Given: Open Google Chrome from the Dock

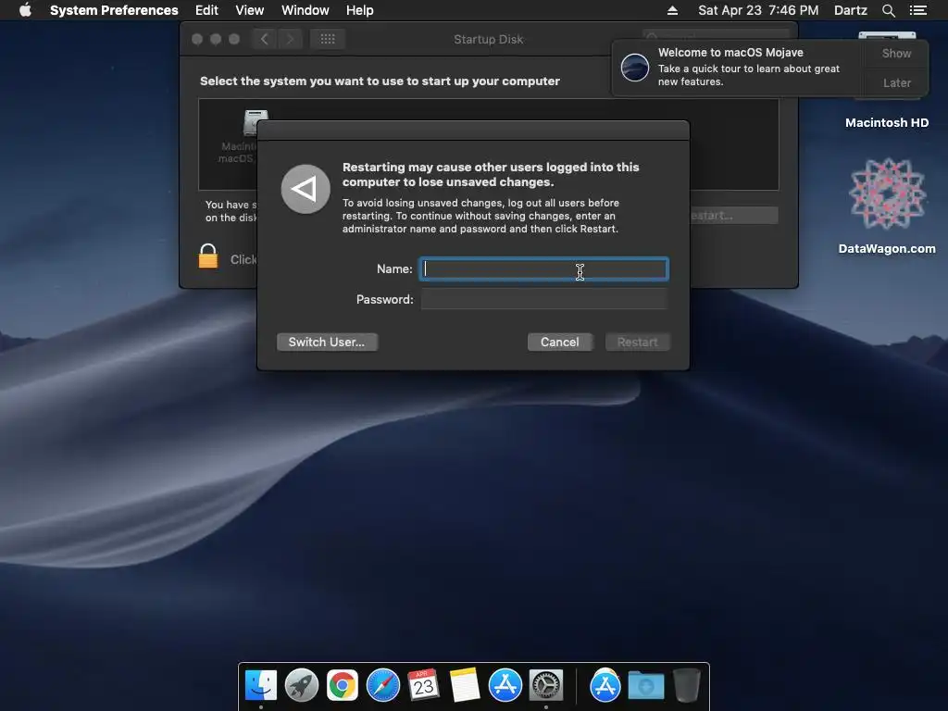Looking at the screenshot, I should (343, 686).
